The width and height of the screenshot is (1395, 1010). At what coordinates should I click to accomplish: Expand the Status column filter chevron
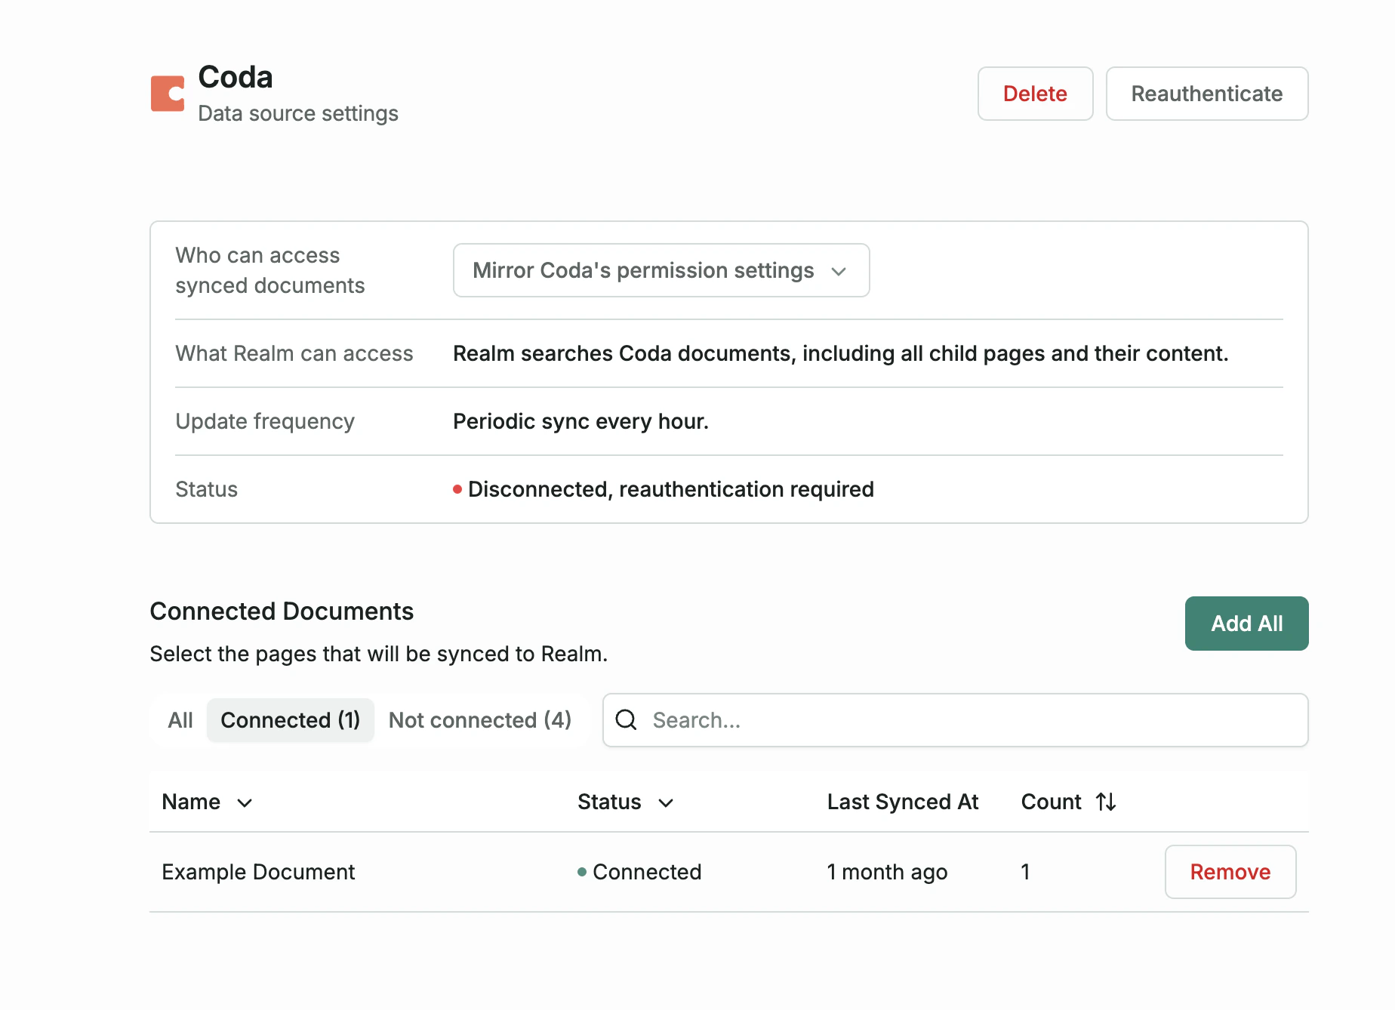[x=665, y=802]
